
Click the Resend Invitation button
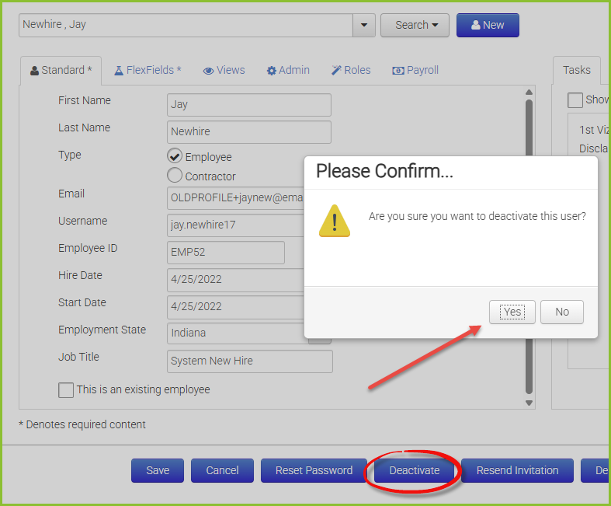click(x=517, y=470)
